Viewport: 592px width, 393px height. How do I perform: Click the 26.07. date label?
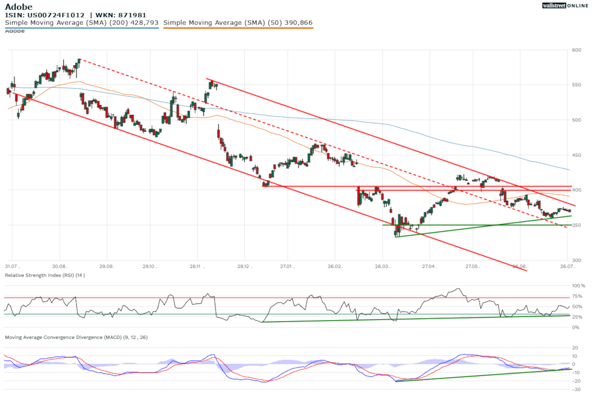coord(567,267)
